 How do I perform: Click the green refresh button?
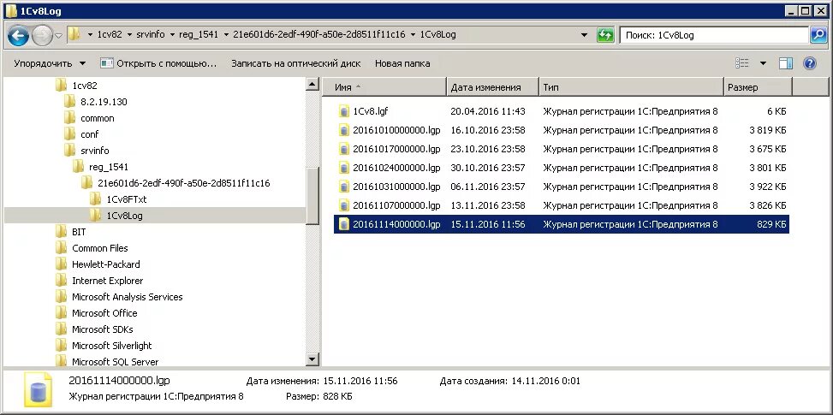(x=605, y=35)
